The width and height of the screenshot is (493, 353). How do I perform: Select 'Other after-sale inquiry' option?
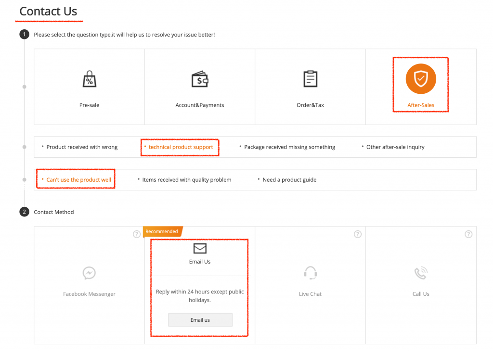coord(395,147)
